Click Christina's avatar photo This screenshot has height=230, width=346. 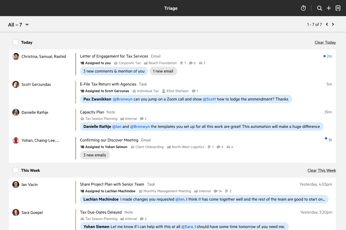16,56
